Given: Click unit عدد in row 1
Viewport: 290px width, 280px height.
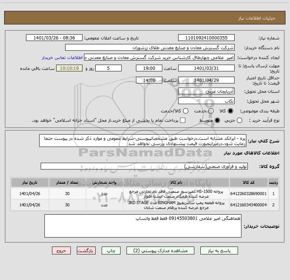Looking at the screenshot, I should pyautogui.click(x=104, y=194).
